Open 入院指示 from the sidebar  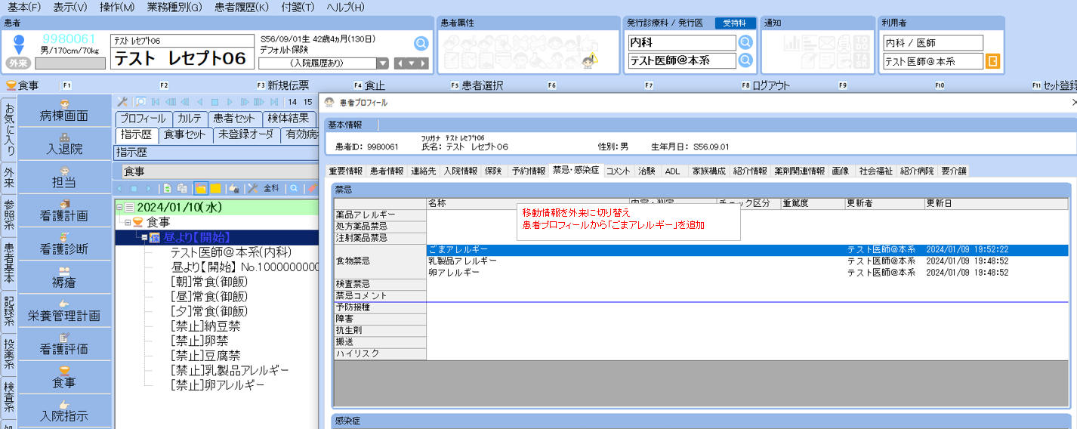64,410
